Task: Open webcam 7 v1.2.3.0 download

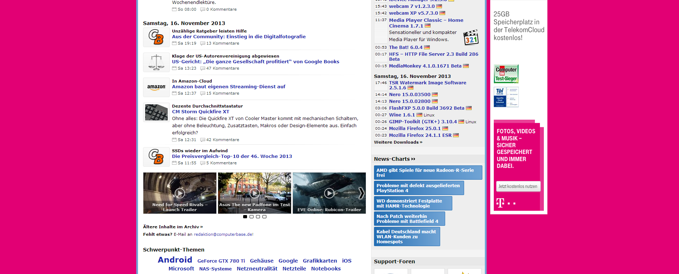Action: (x=412, y=6)
